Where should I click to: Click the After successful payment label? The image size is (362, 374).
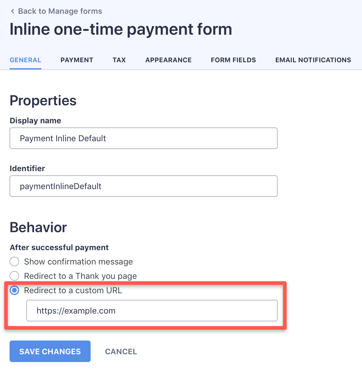(x=59, y=247)
